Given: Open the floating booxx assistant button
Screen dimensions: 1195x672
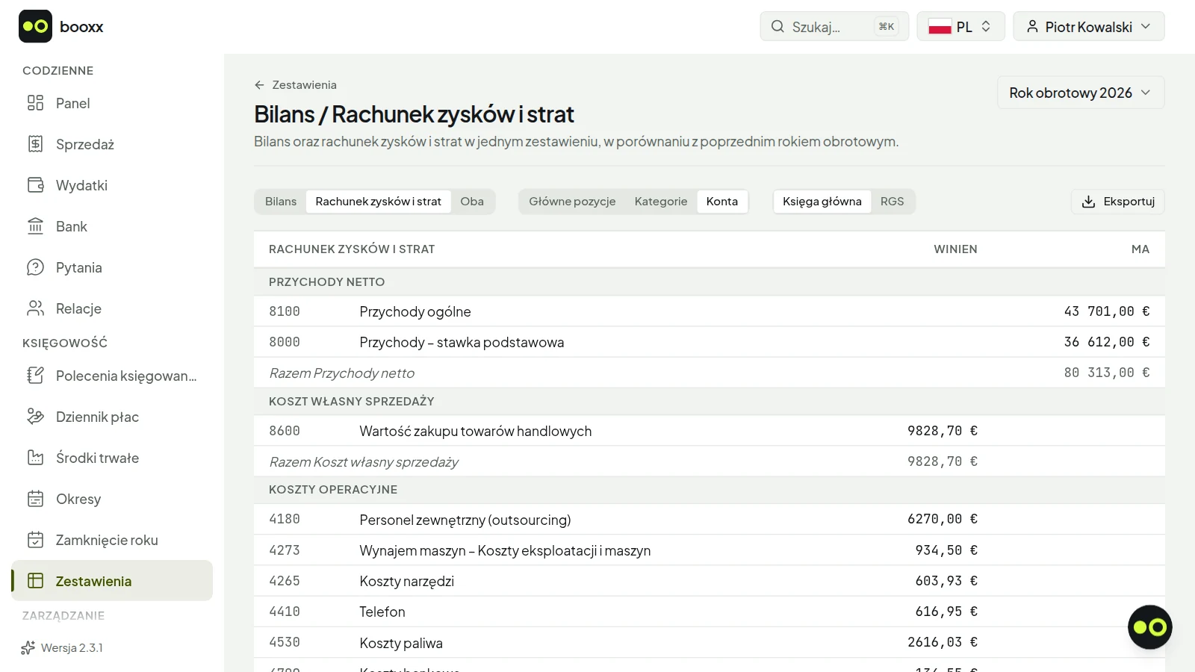Looking at the screenshot, I should 1149,627.
